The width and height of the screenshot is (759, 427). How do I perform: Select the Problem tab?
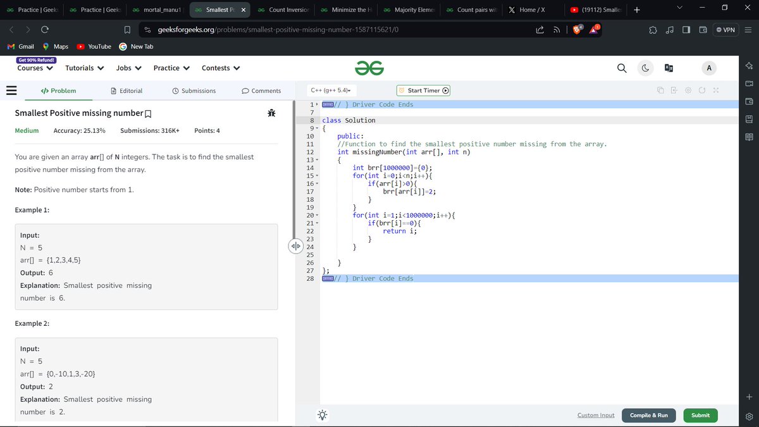[x=58, y=91]
